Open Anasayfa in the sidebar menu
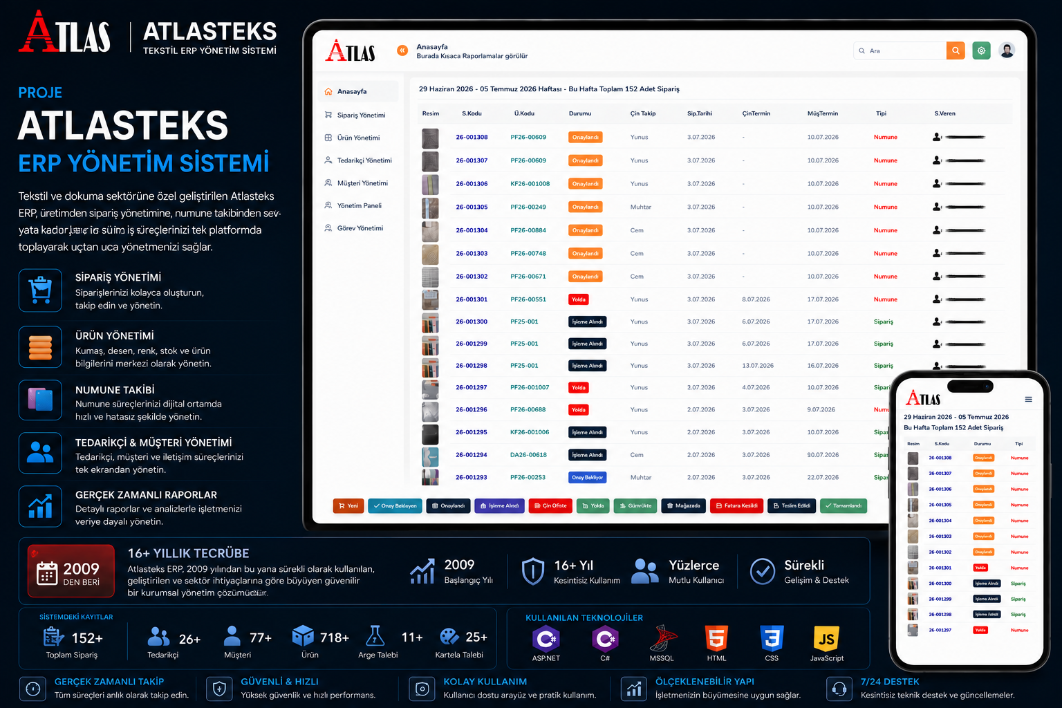Screen dimensions: 1062x708 click(358, 91)
